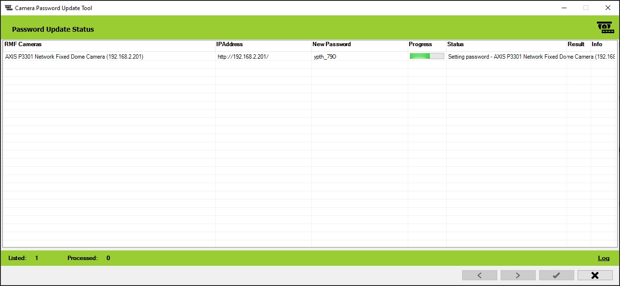620x286 pixels.
Task: Click the IPAddress column header
Action: [230, 44]
